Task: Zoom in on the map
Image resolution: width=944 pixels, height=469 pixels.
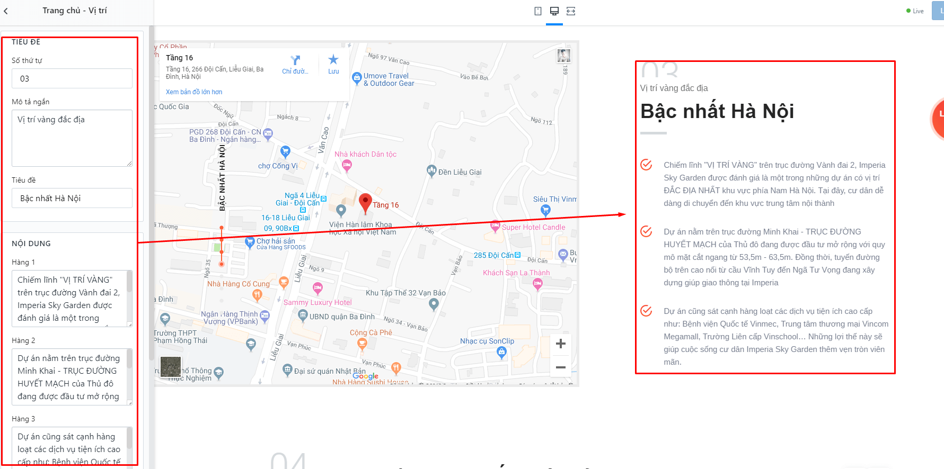Action: pos(561,344)
